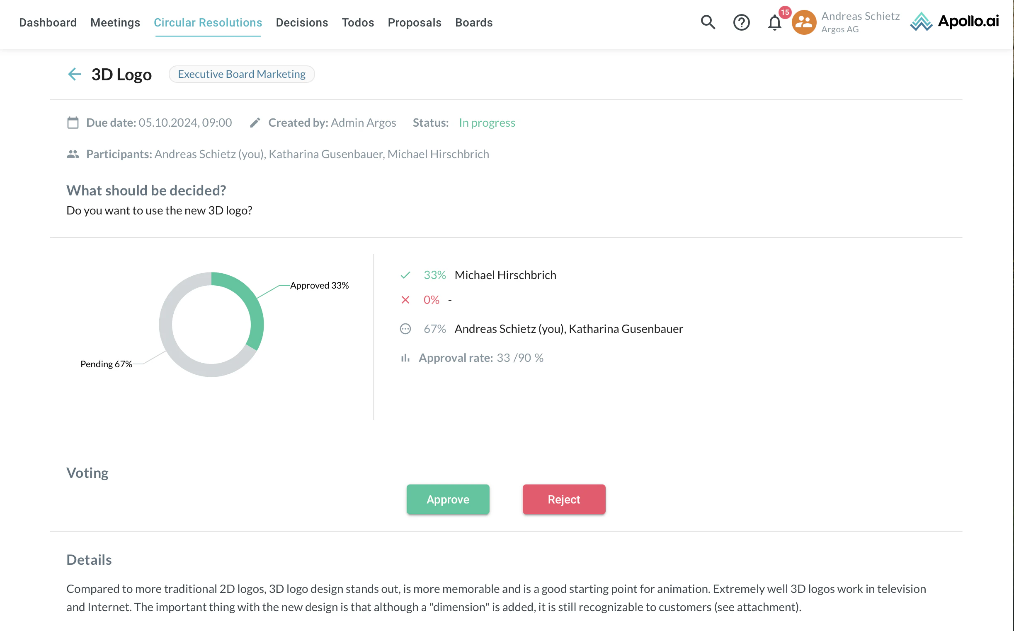Click the pencil icon beside Created by

pyautogui.click(x=255, y=122)
